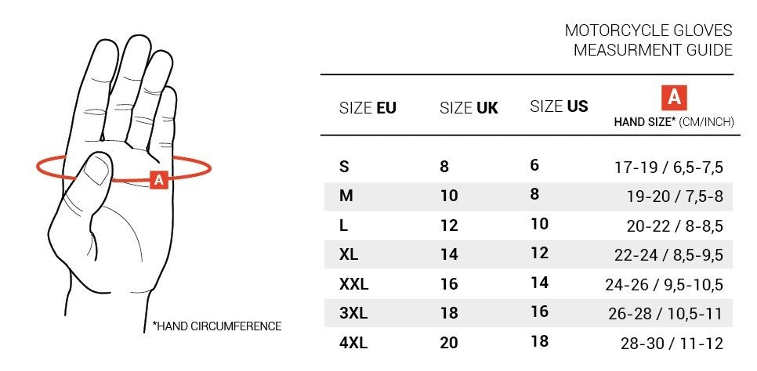Select hand size 19-20 / 7,5-8

tap(674, 196)
